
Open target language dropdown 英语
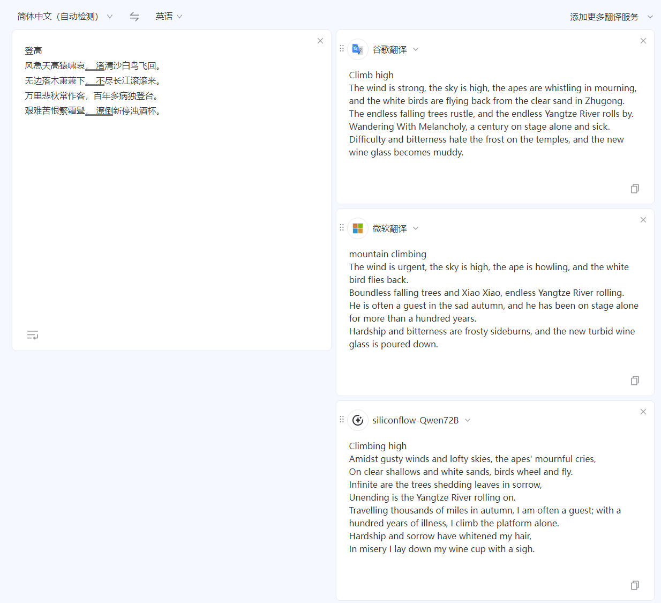pos(169,17)
